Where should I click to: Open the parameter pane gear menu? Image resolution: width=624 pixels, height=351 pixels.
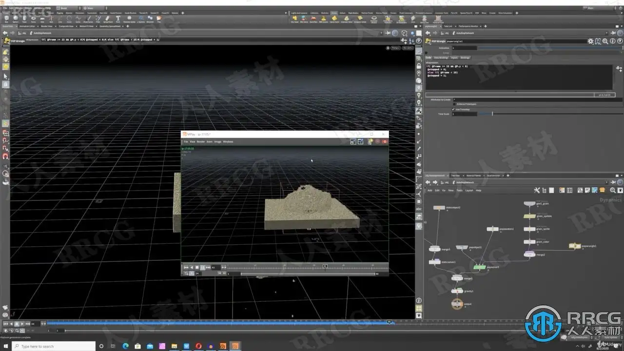[x=590, y=41]
